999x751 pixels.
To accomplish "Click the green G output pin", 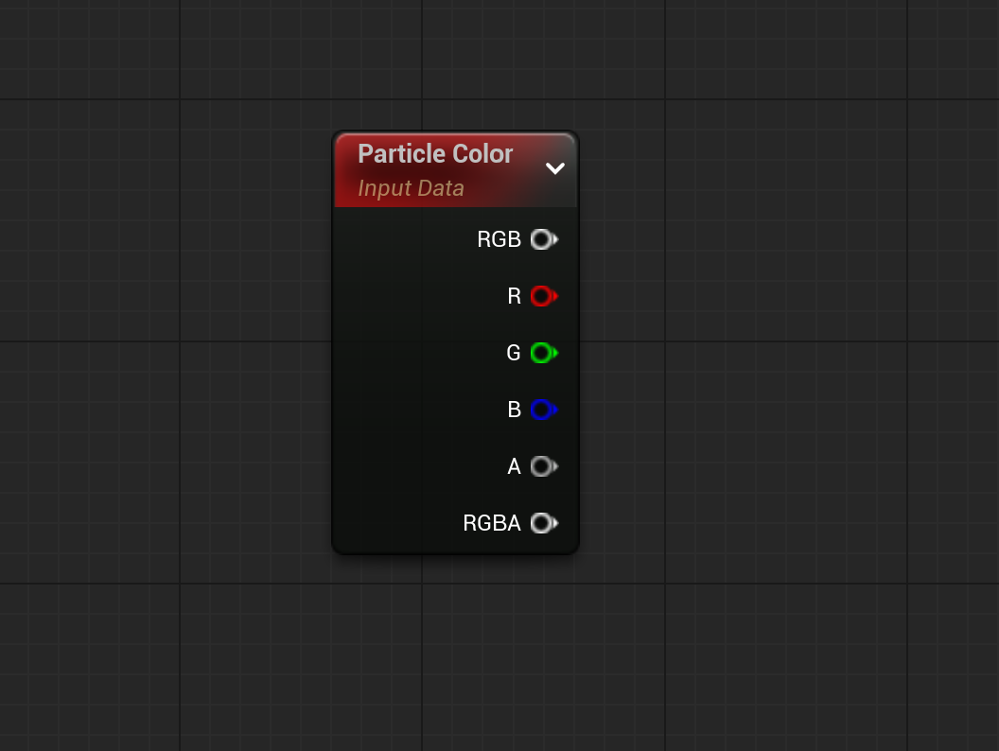I will 543,353.
